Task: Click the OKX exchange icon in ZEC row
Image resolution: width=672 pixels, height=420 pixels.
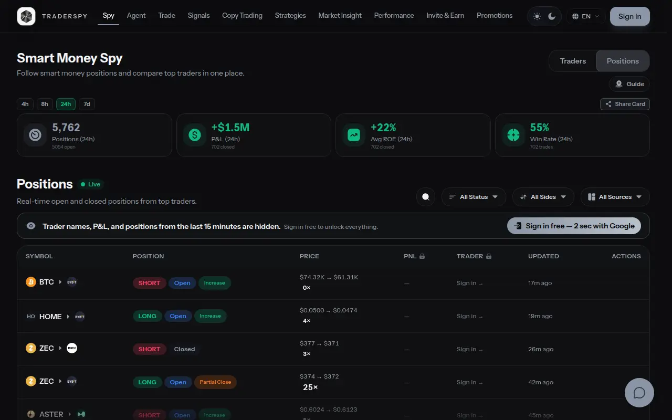Action: pyautogui.click(x=72, y=348)
